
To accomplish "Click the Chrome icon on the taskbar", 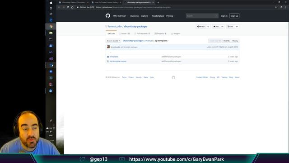I will click(51, 26).
